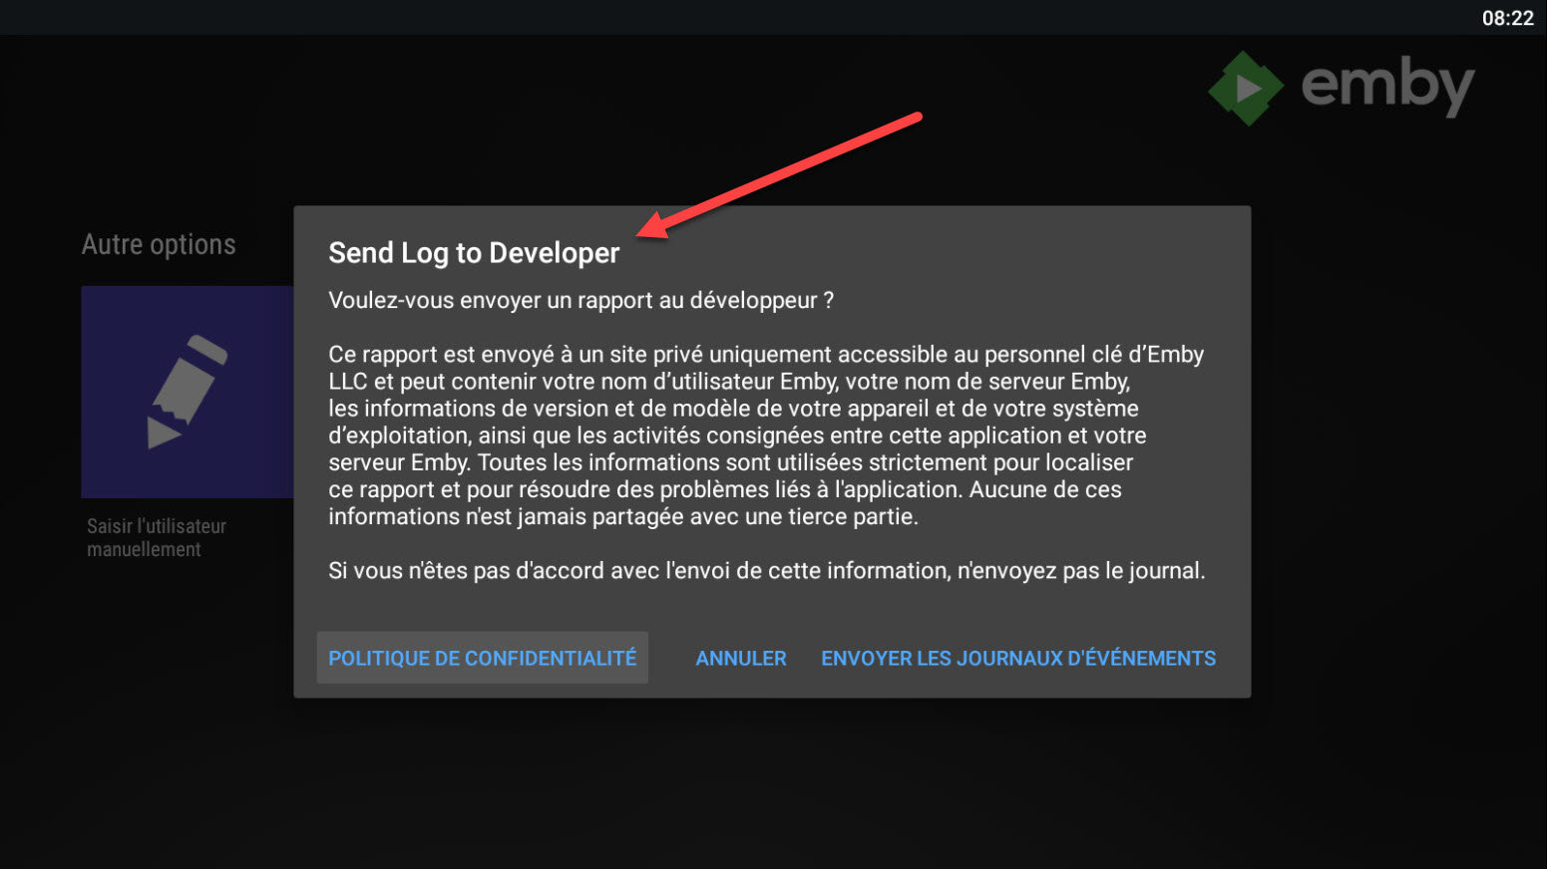
Task: Click the "Voulez-vous envoyer un rapport" question text
Action: tap(580, 300)
